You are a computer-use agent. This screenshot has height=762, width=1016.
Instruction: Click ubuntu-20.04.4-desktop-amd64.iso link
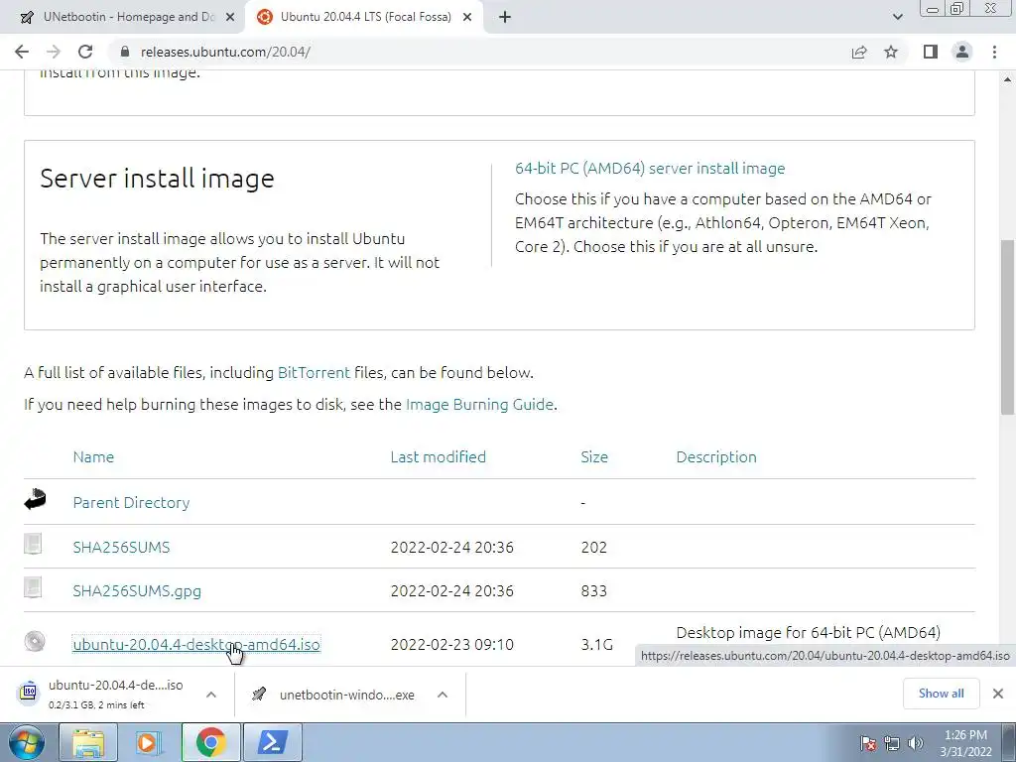(196, 645)
